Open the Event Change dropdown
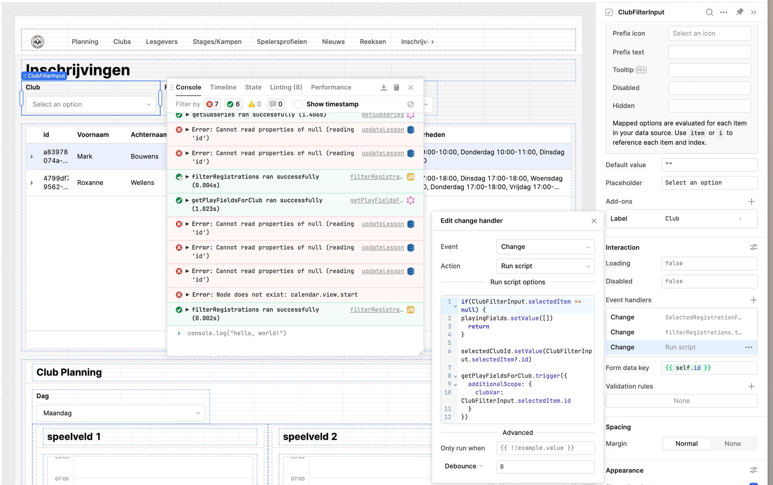The width and height of the screenshot is (773, 485). (545, 247)
